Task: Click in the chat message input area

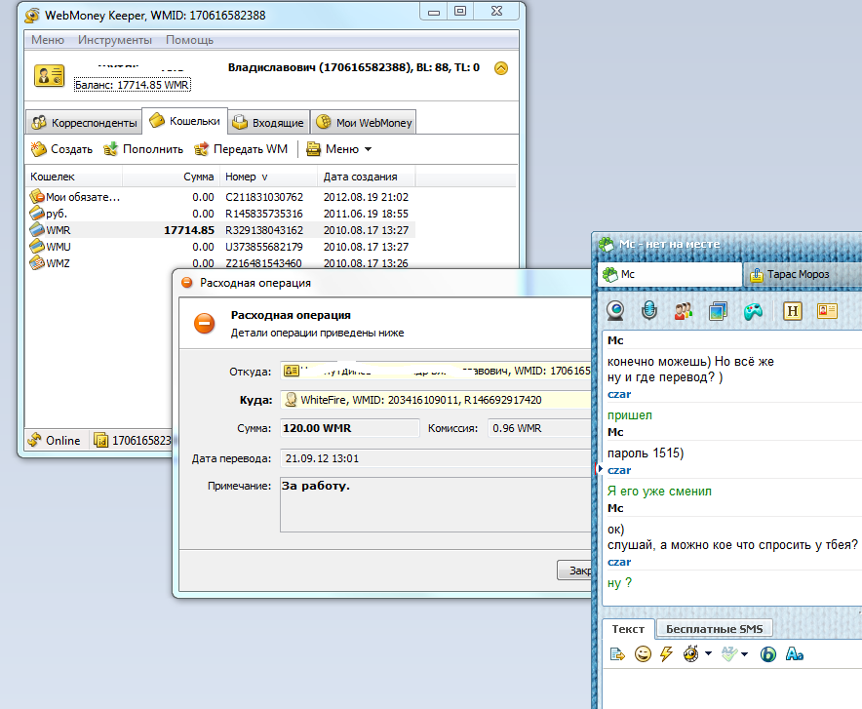Action: tap(732, 689)
